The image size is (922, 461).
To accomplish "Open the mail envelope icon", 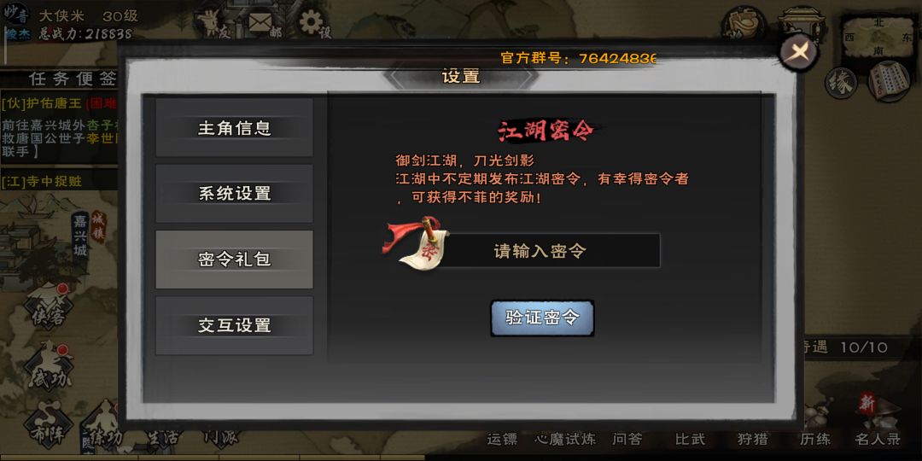I will pos(260,22).
